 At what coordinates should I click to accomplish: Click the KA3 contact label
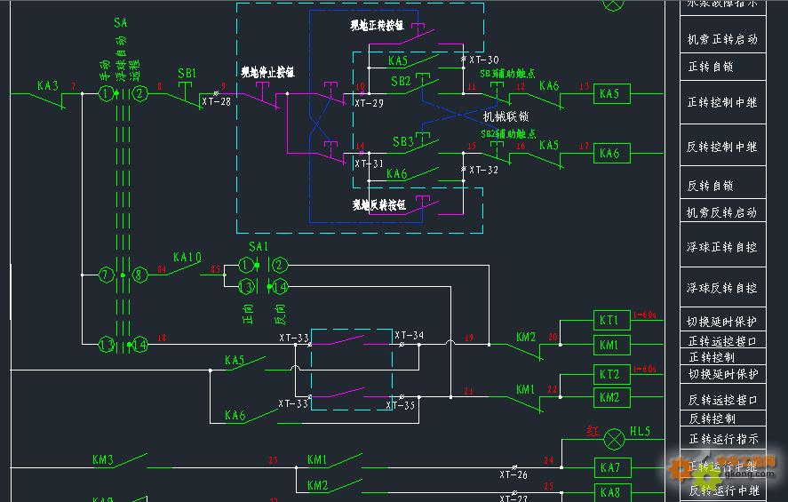48,85
